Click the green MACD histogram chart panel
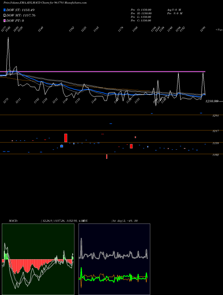This screenshot has width=223, height=295. pos(38,259)
